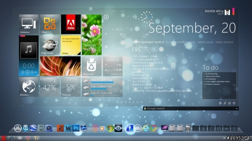Open the RSS headline starting with Micky
252x141 pixels.
click(141, 66)
